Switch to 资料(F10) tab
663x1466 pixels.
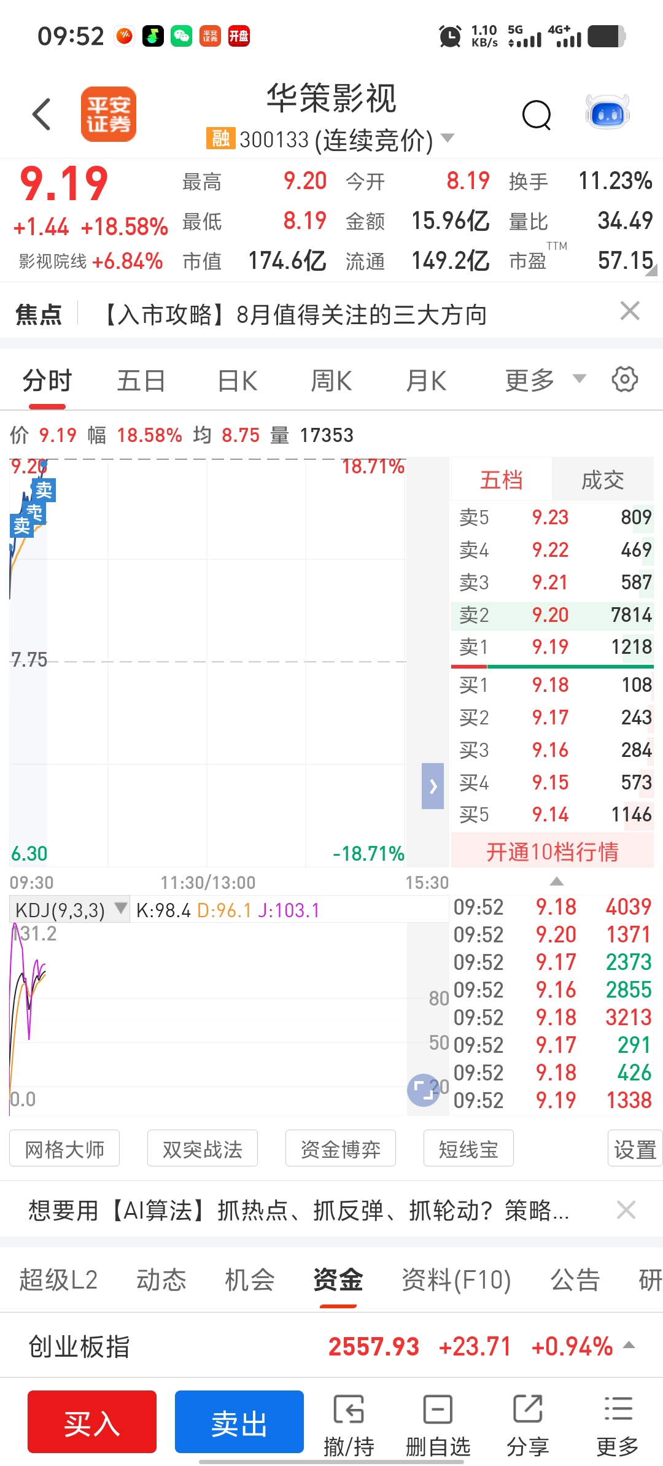(457, 1280)
